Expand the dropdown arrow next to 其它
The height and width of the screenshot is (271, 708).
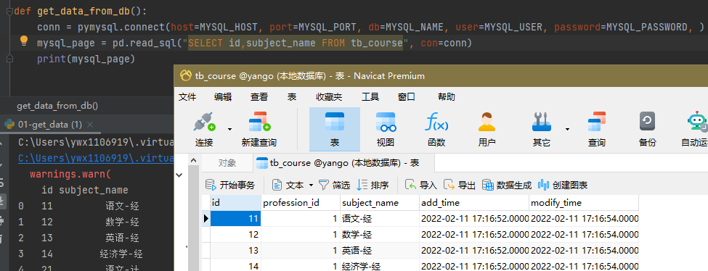[567, 130]
